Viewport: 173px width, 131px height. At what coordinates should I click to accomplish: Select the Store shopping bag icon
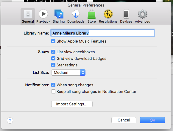(91, 14)
